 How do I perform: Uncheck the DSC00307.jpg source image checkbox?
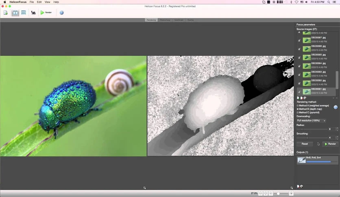(299, 40)
